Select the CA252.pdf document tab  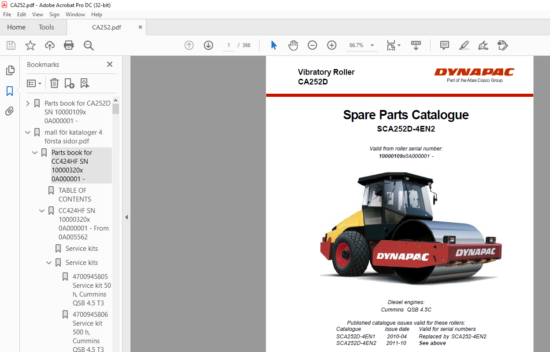click(106, 27)
